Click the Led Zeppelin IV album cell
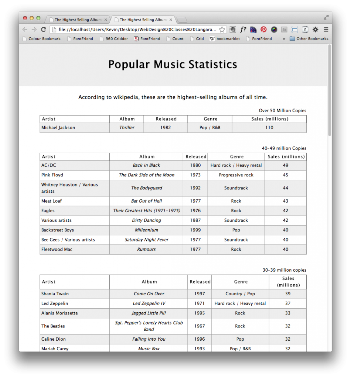The width and height of the screenshot is (351, 378). pyautogui.click(x=149, y=303)
